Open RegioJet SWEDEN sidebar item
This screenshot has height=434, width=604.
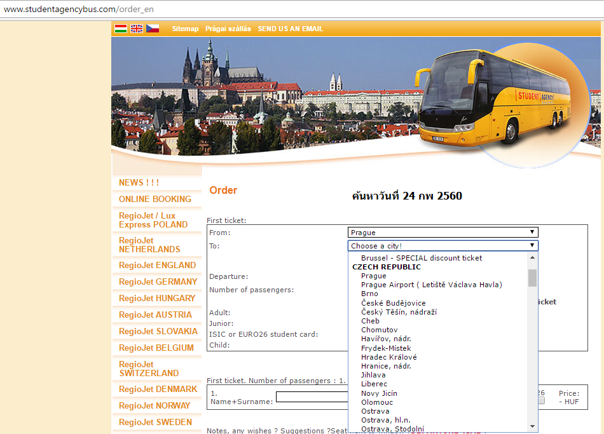click(155, 423)
